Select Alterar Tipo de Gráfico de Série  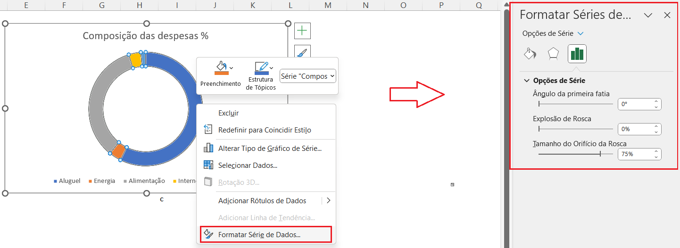click(270, 148)
